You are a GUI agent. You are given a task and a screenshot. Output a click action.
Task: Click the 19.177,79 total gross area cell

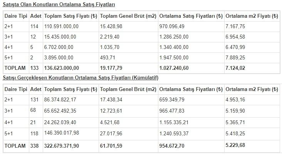point(112,68)
